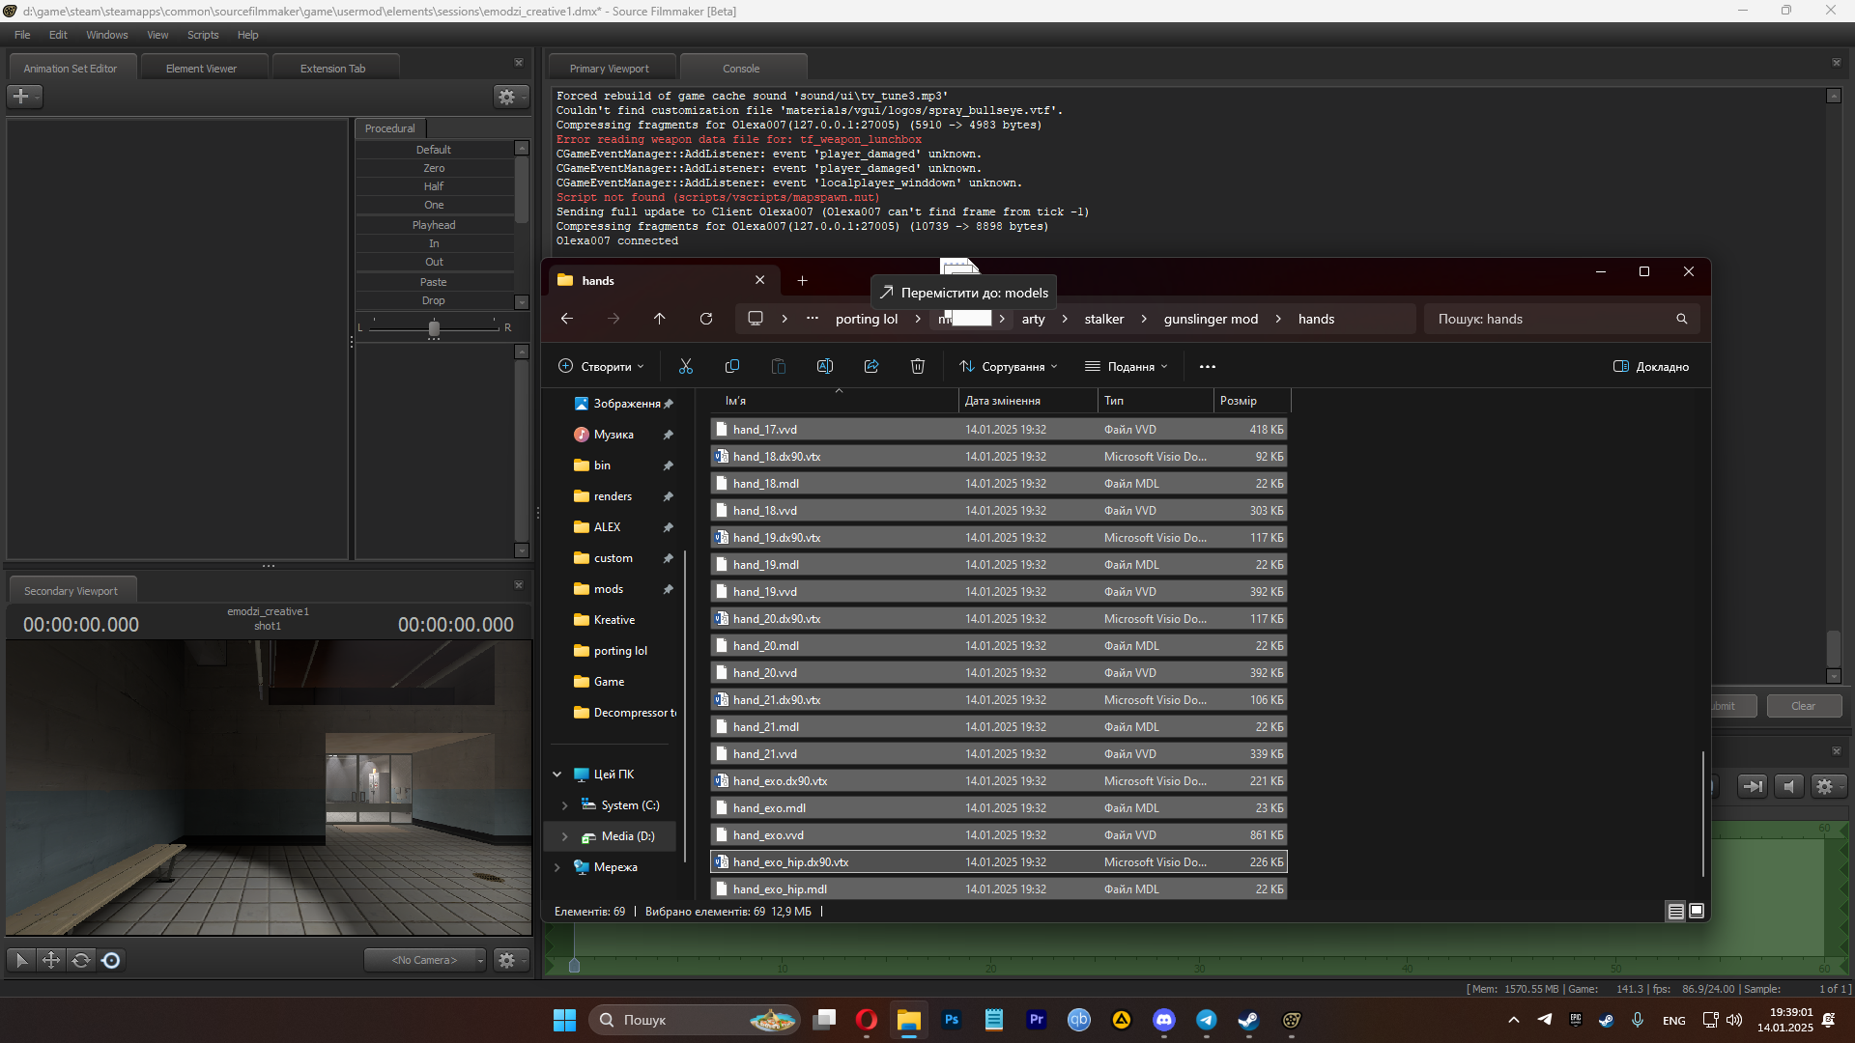Click the Explorer refresh button
Viewport: 1855px width, 1043px height.
(706, 319)
